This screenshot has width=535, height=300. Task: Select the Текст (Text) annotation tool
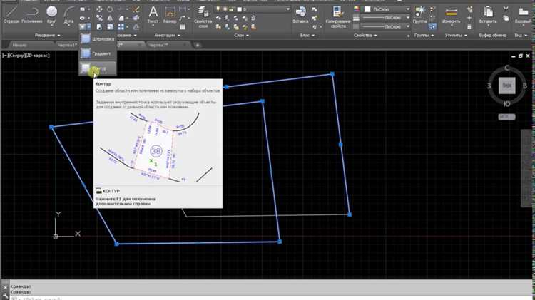point(153,15)
